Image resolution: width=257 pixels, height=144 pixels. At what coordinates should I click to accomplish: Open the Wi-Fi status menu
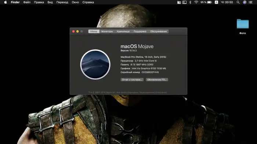click(x=196, y=2)
